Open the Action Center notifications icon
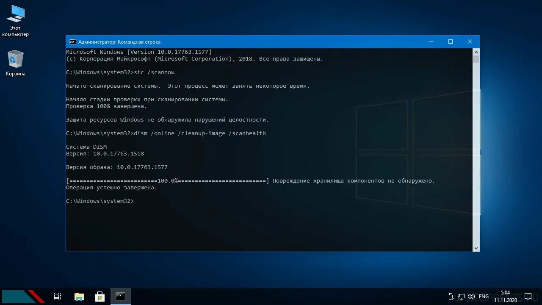 point(528,297)
